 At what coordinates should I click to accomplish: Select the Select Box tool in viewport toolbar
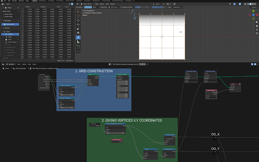(x=78, y=12)
